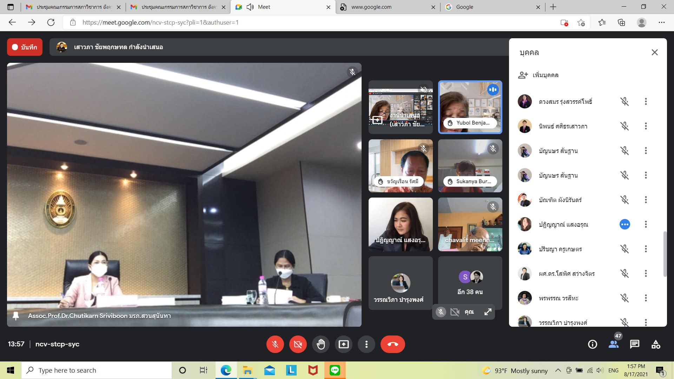Click the raise hand button
Viewport: 674px width, 379px height.
pos(321,344)
